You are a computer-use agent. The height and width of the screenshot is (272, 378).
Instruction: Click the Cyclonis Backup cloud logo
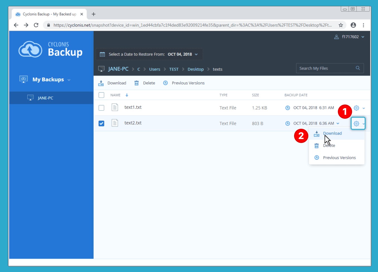(x=30, y=49)
